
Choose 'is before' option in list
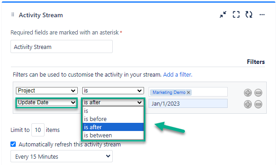click(113, 119)
